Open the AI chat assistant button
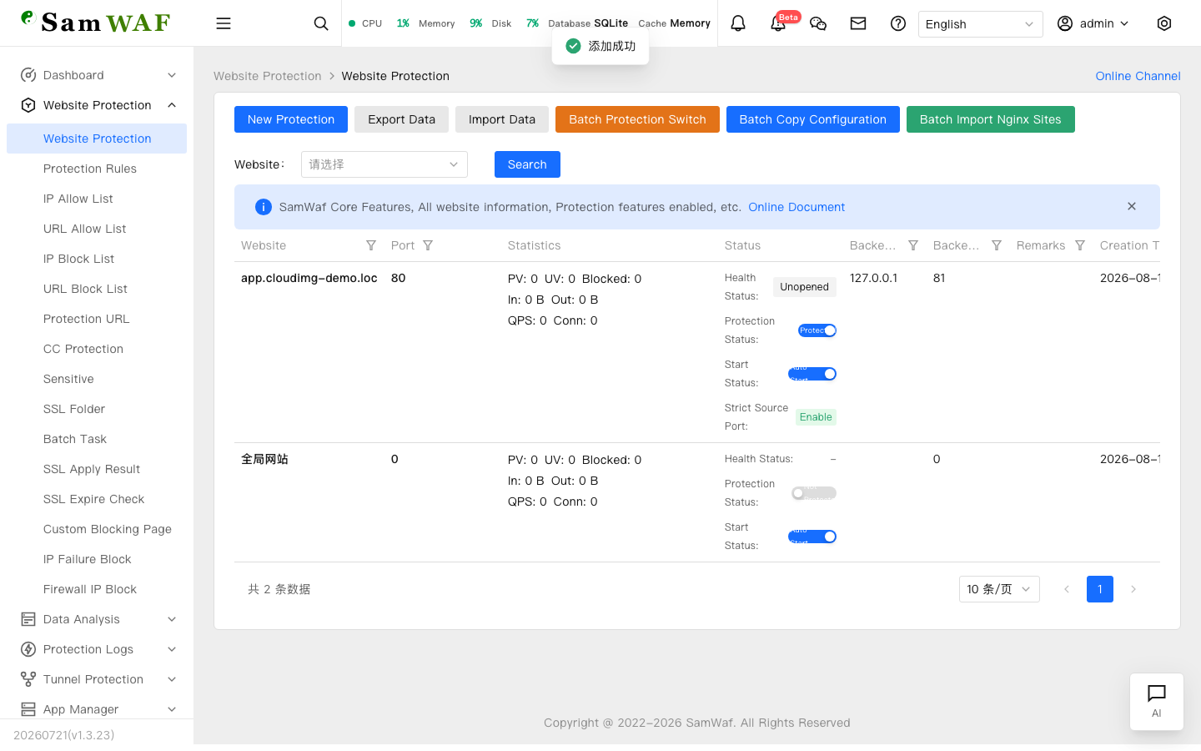 tap(1157, 702)
